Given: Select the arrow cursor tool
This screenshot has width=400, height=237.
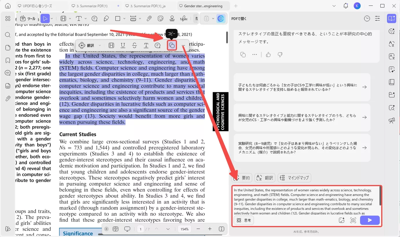Looking at the screenshot, I should click(45, 19).
